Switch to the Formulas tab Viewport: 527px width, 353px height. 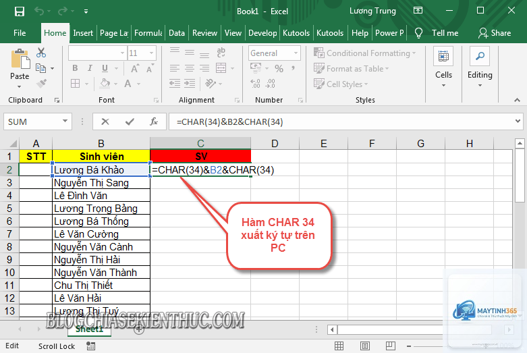pyautogui.click(x=148, y=33)
